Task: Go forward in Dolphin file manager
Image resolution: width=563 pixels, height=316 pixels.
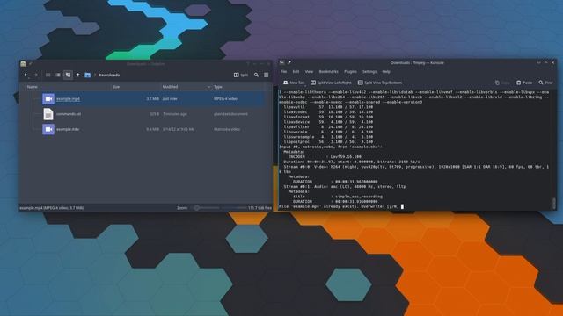Action: [35, 75]
